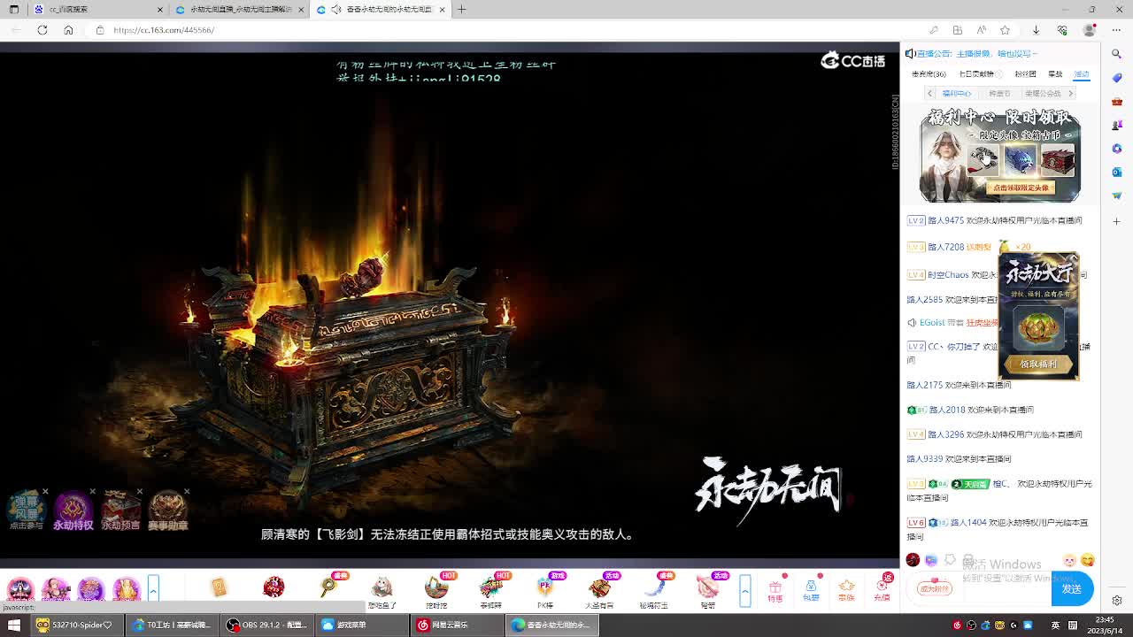
Task: Switch to 七日贡献榜 tab
Action: (x=976, y=74)
